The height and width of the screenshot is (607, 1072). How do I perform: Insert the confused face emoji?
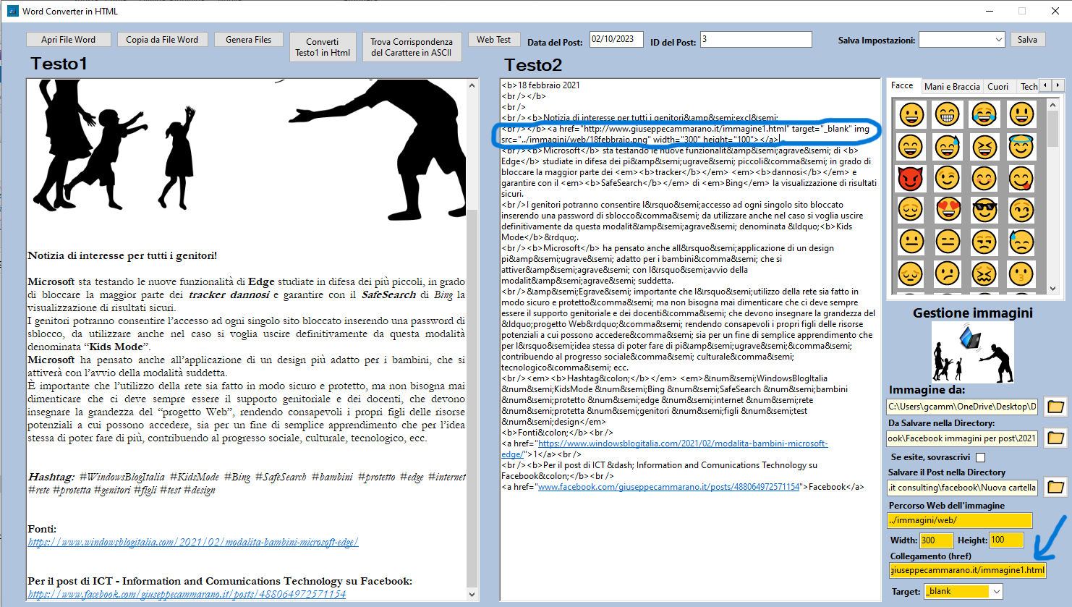pyautogui.click(x=948, y=273)
